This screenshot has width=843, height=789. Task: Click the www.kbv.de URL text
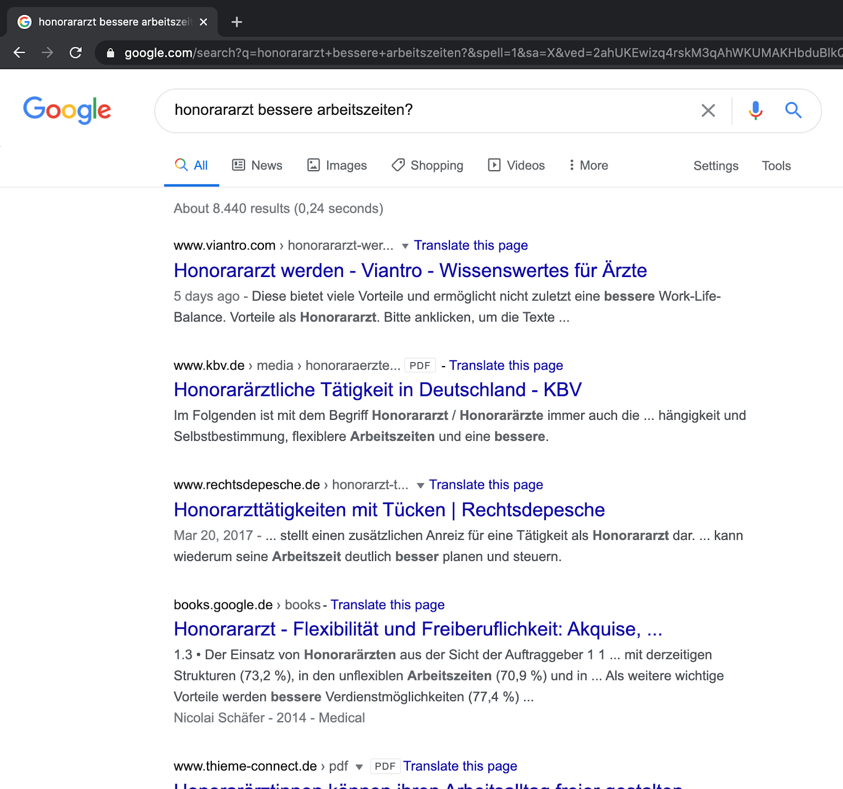[209, 366]
